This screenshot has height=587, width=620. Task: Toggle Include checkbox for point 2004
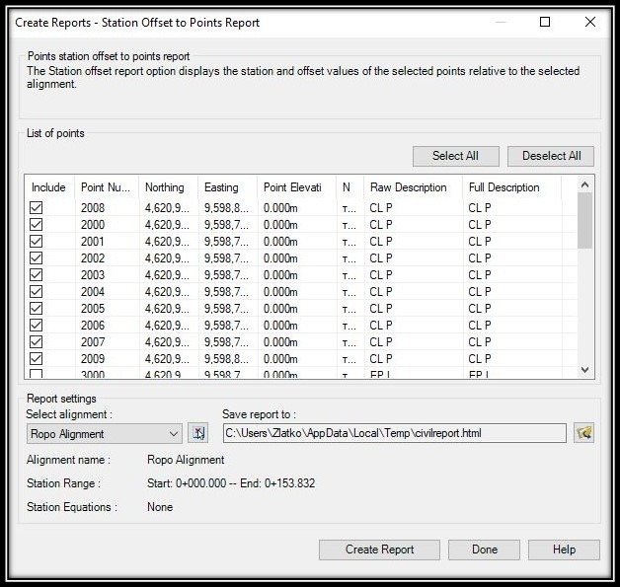[36, 291]
